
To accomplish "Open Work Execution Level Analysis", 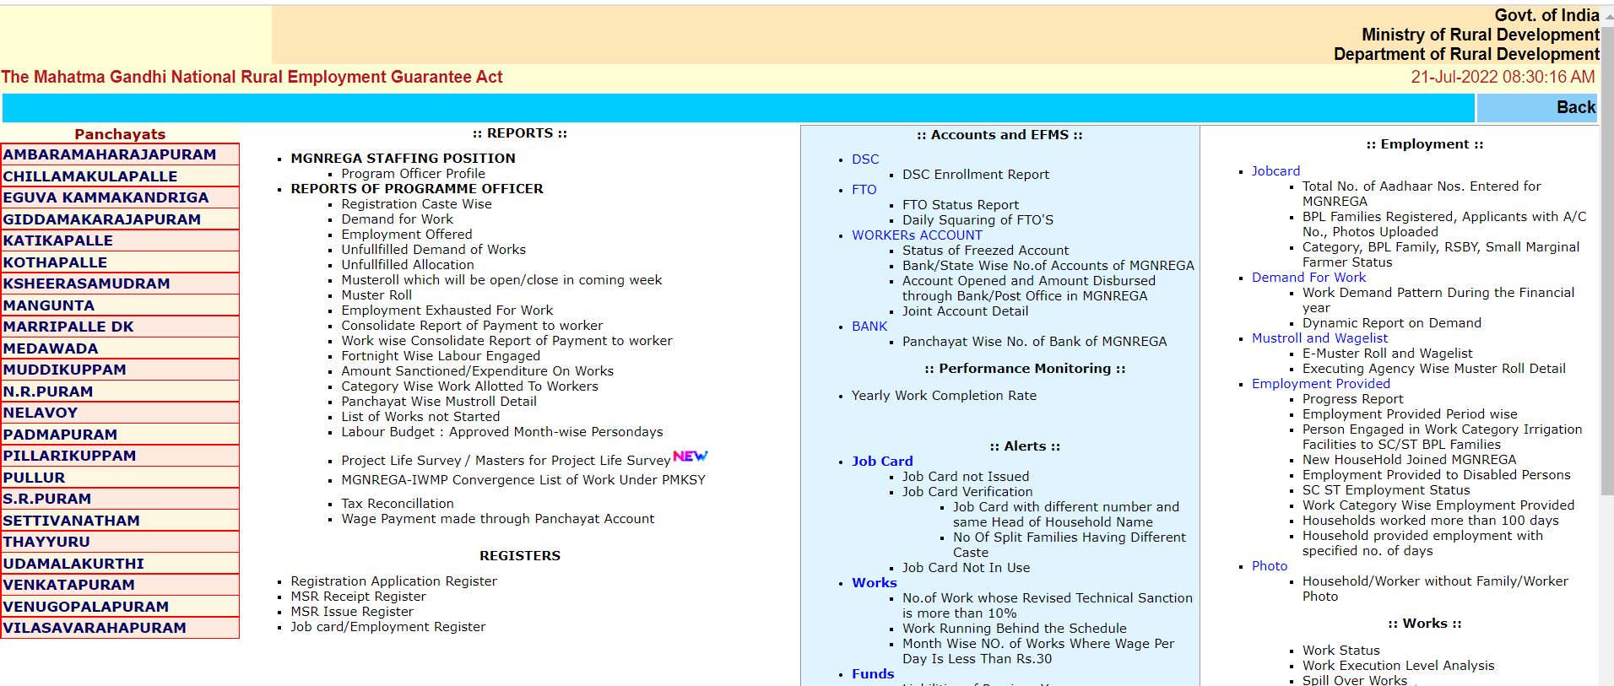I will point(1398,666).
